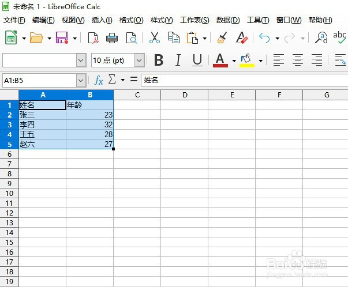Center text horizontally
This screenshot has height=287, width=348.
[298, 60]
